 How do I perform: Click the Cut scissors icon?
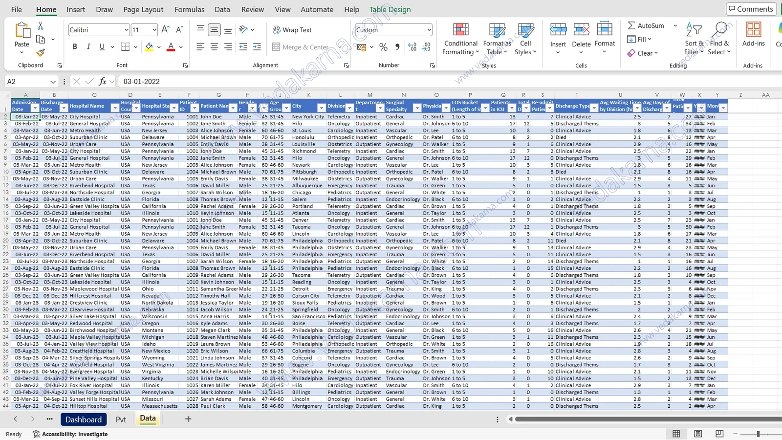click(41, 26)
